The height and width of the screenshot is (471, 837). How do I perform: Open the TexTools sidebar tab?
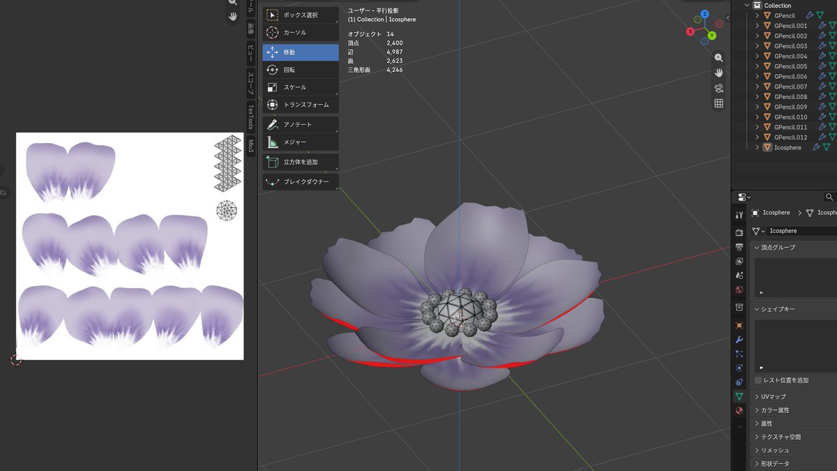click(250, 117)
